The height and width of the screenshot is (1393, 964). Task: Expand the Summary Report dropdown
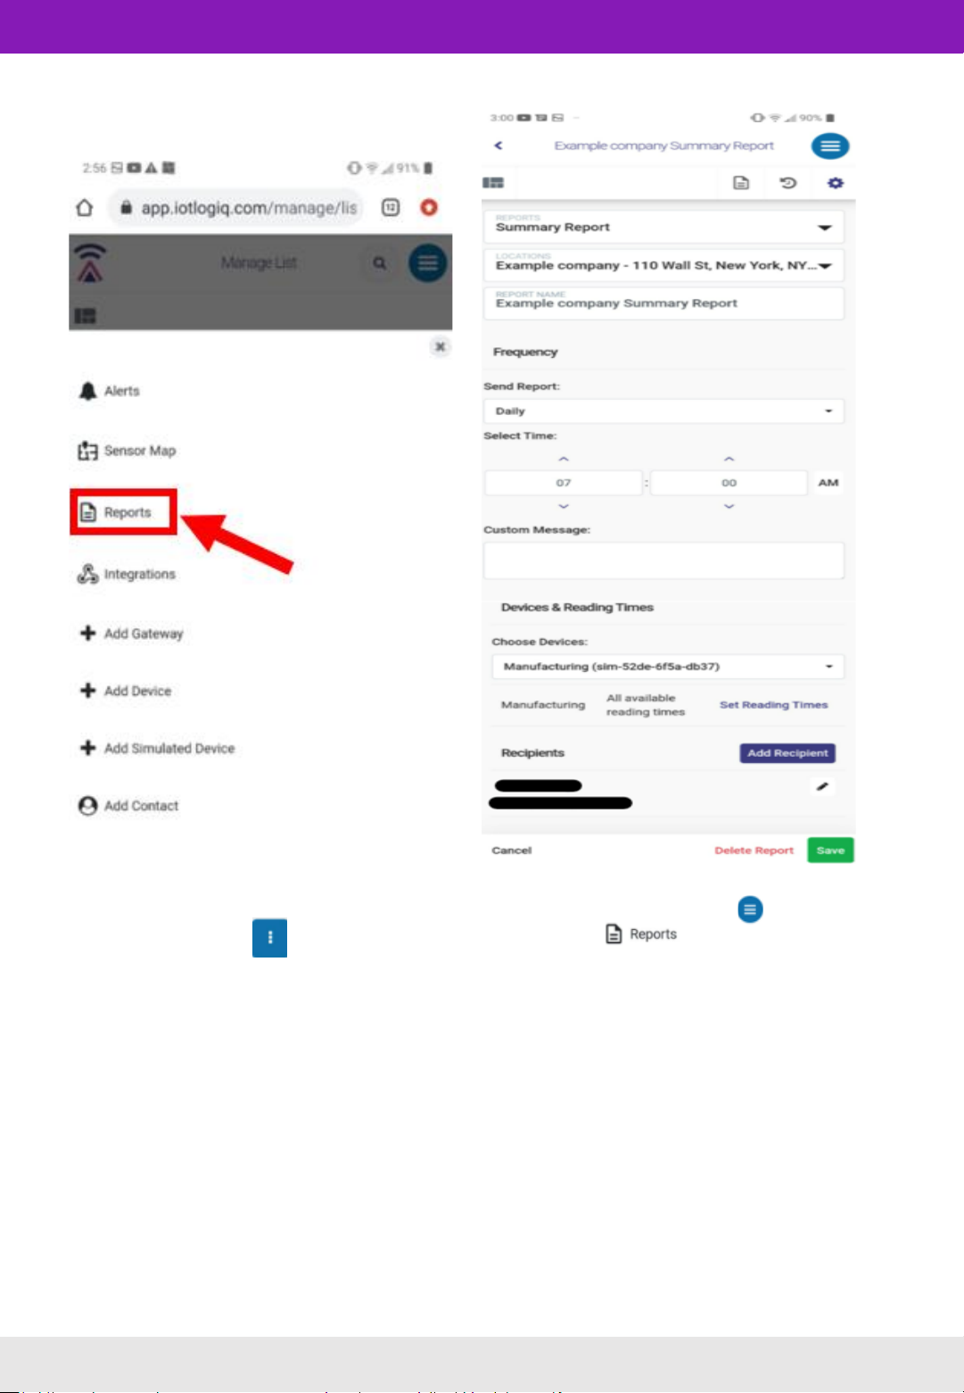664,227
